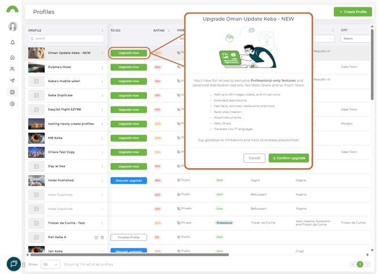This screenshot has height=274, width=380.
Task: Click the profile Search input field
Action: click(x=66, y=39)
